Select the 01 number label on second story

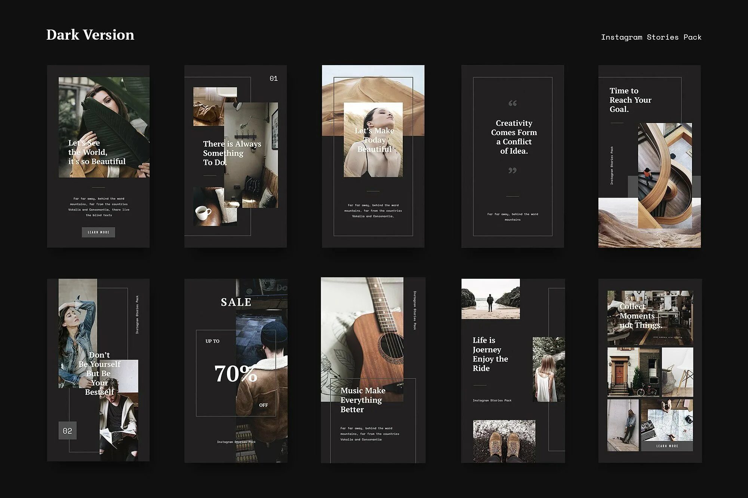click(x=273, y=79)
